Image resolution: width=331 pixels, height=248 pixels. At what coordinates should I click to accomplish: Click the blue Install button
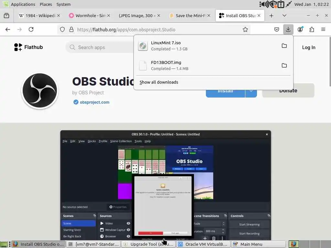coord(225,91)
